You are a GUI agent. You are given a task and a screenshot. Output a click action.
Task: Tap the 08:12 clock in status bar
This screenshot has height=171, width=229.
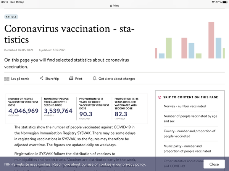5,2
